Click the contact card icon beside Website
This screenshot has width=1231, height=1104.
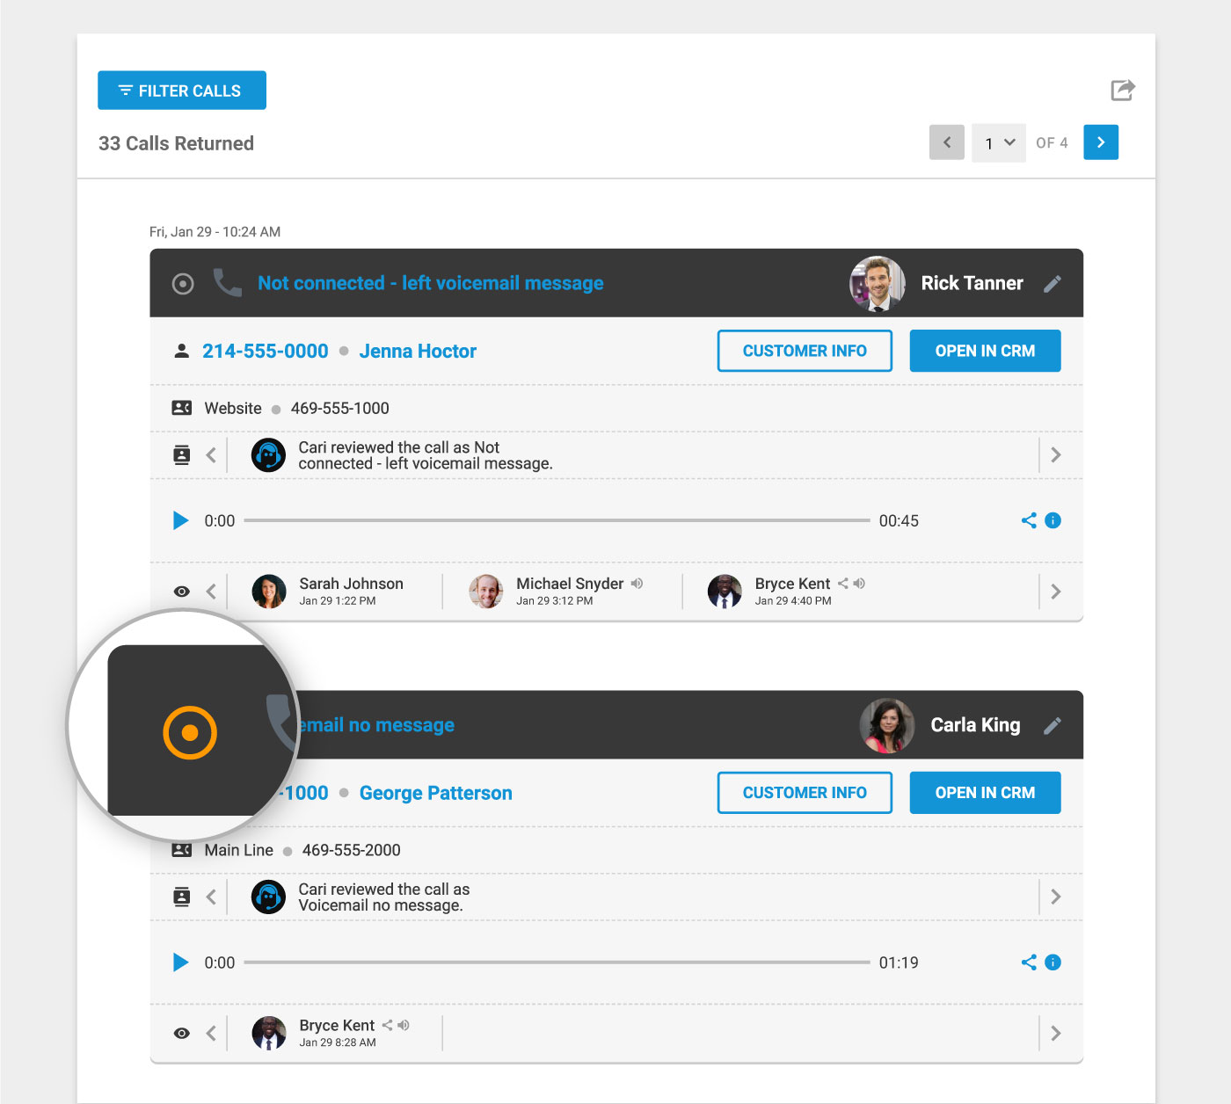click(x=182, y=408)
